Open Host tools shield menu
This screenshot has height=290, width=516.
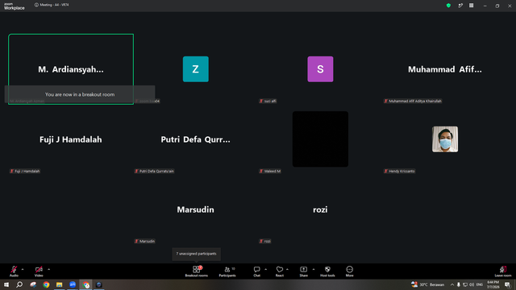[327, 271]
